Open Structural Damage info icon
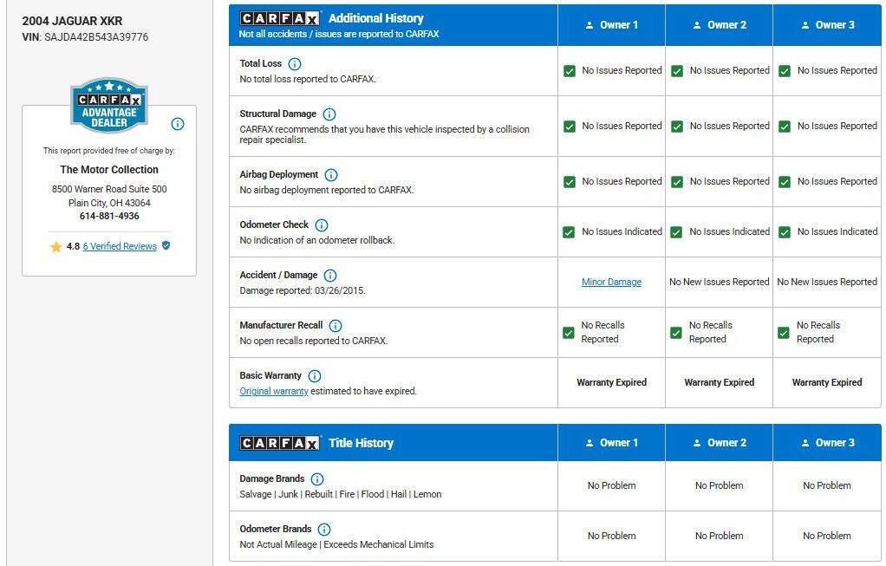The image size is (886, 566). click(329, 114)
